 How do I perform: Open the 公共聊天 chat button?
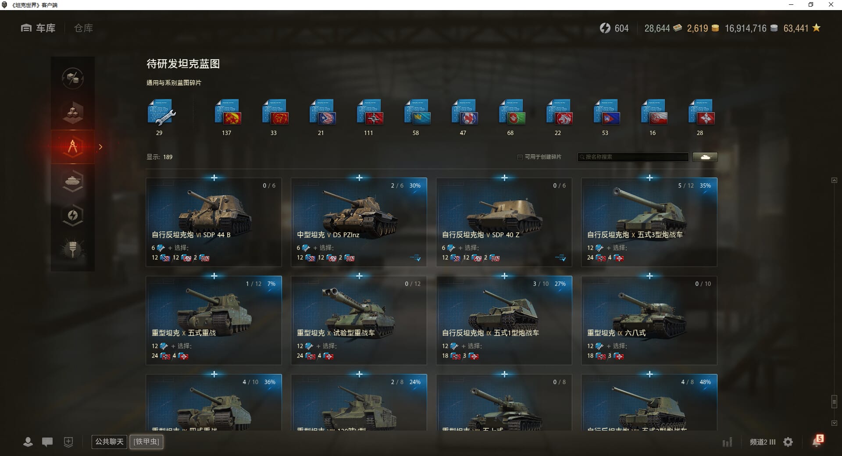[109, 442]
